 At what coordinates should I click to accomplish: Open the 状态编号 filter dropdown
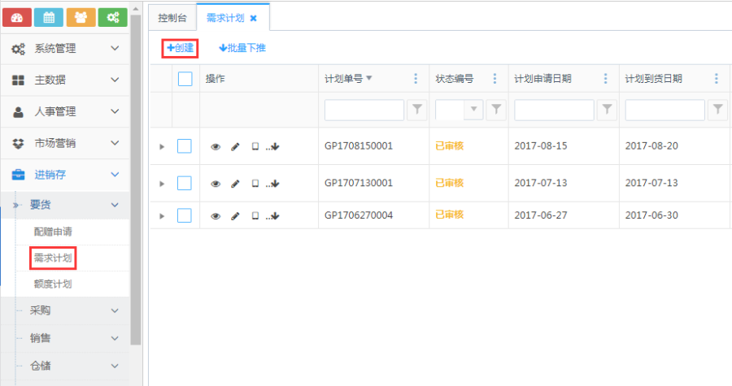472,110
